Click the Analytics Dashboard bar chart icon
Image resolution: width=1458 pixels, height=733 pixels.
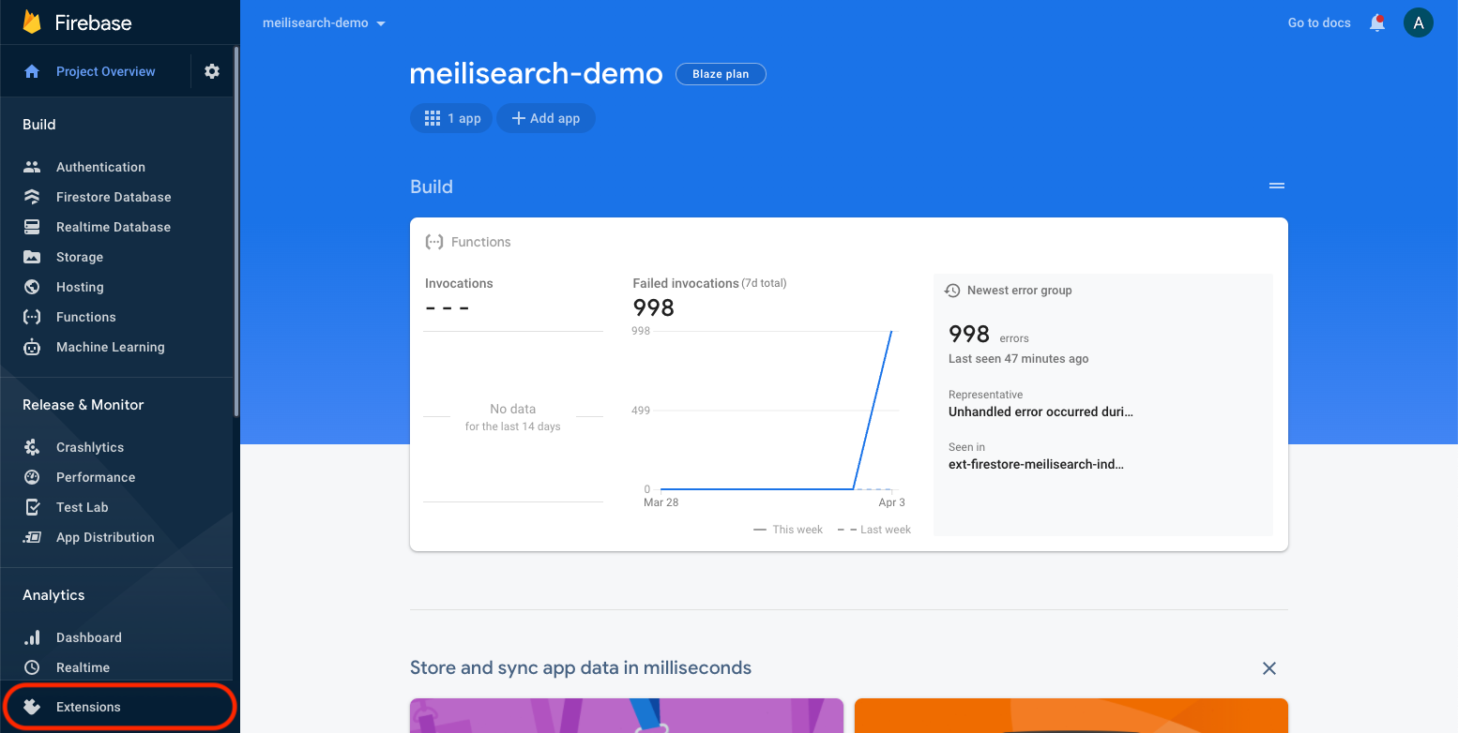coord(32,637)
